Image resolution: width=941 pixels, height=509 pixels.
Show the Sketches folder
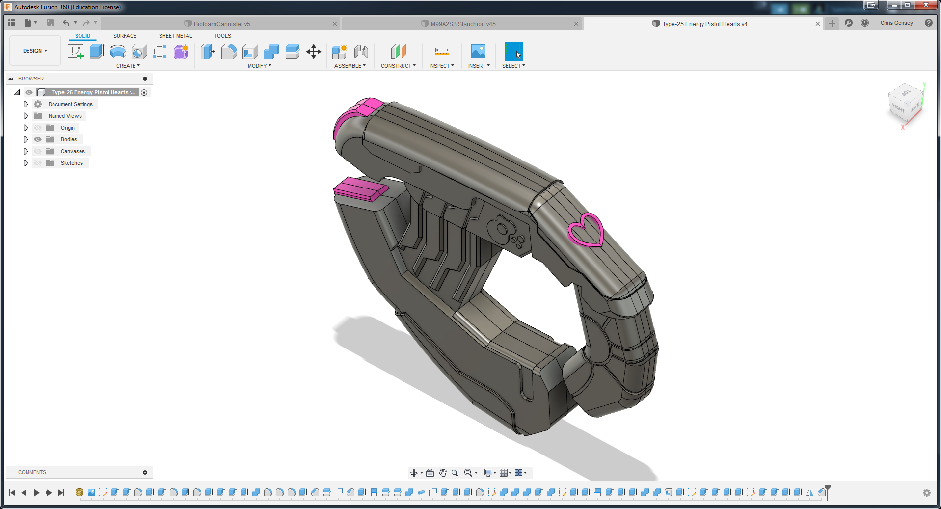38,163
